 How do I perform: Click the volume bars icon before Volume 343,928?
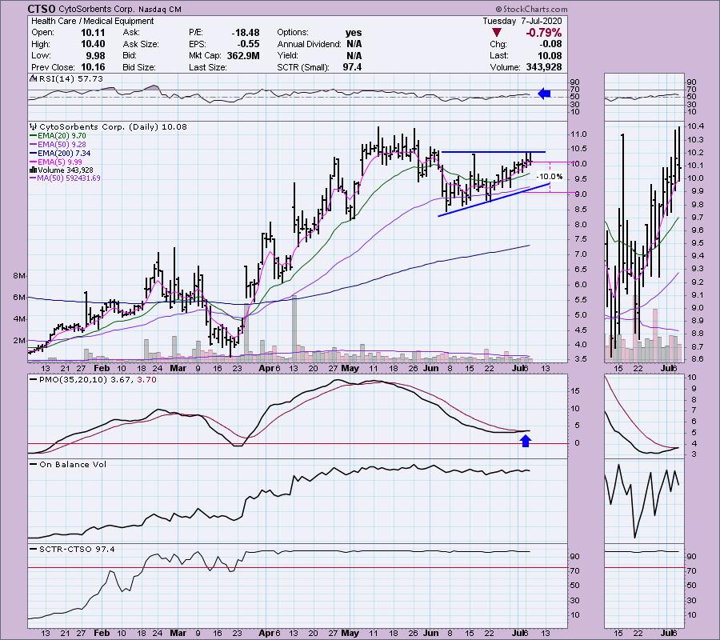(34, 170)
